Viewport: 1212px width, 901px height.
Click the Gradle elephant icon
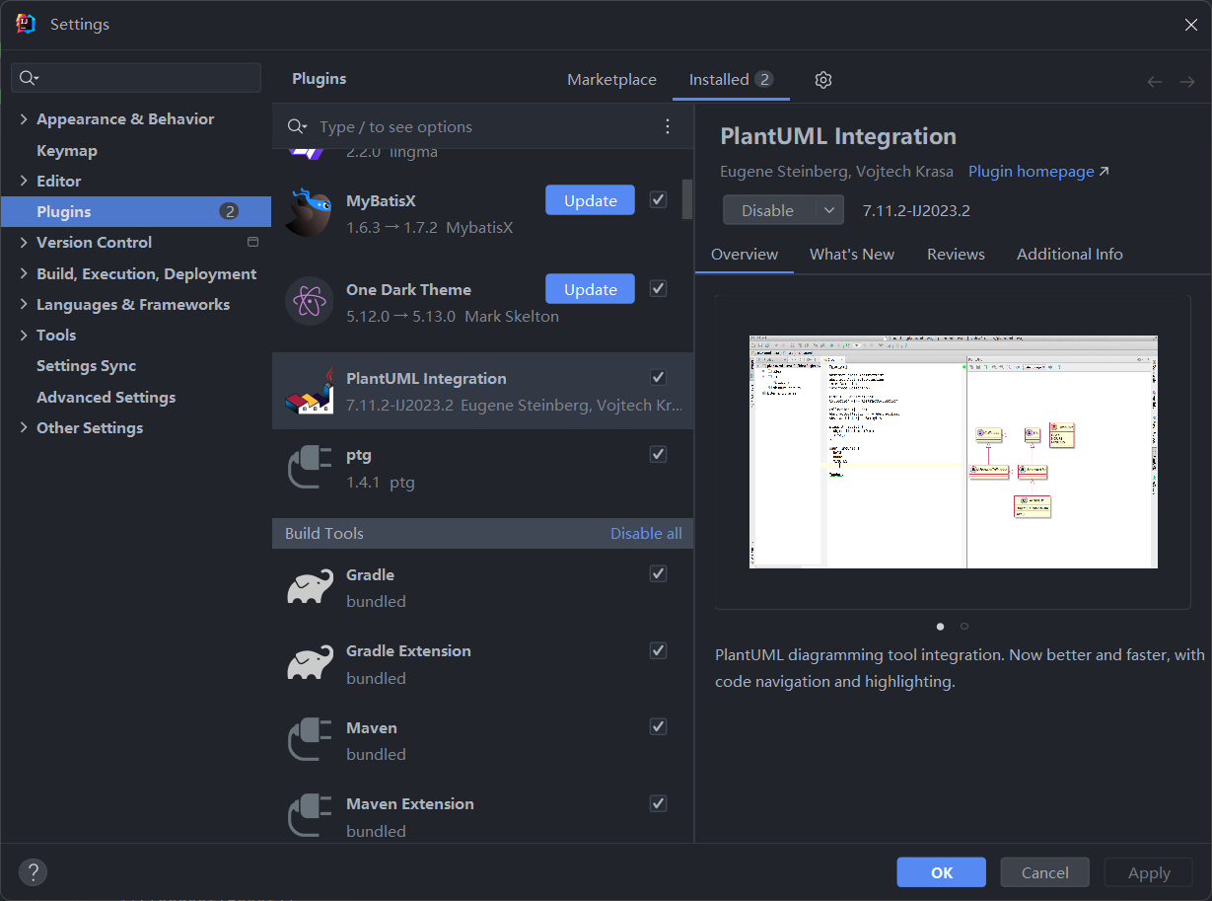[x=310, y=586]
